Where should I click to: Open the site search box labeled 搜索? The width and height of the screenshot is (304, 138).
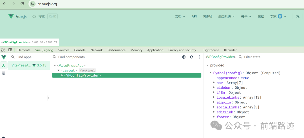[x=45, y=17]
